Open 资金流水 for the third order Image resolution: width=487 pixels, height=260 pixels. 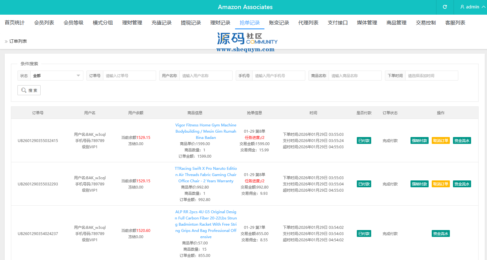[x=440, y=233]
